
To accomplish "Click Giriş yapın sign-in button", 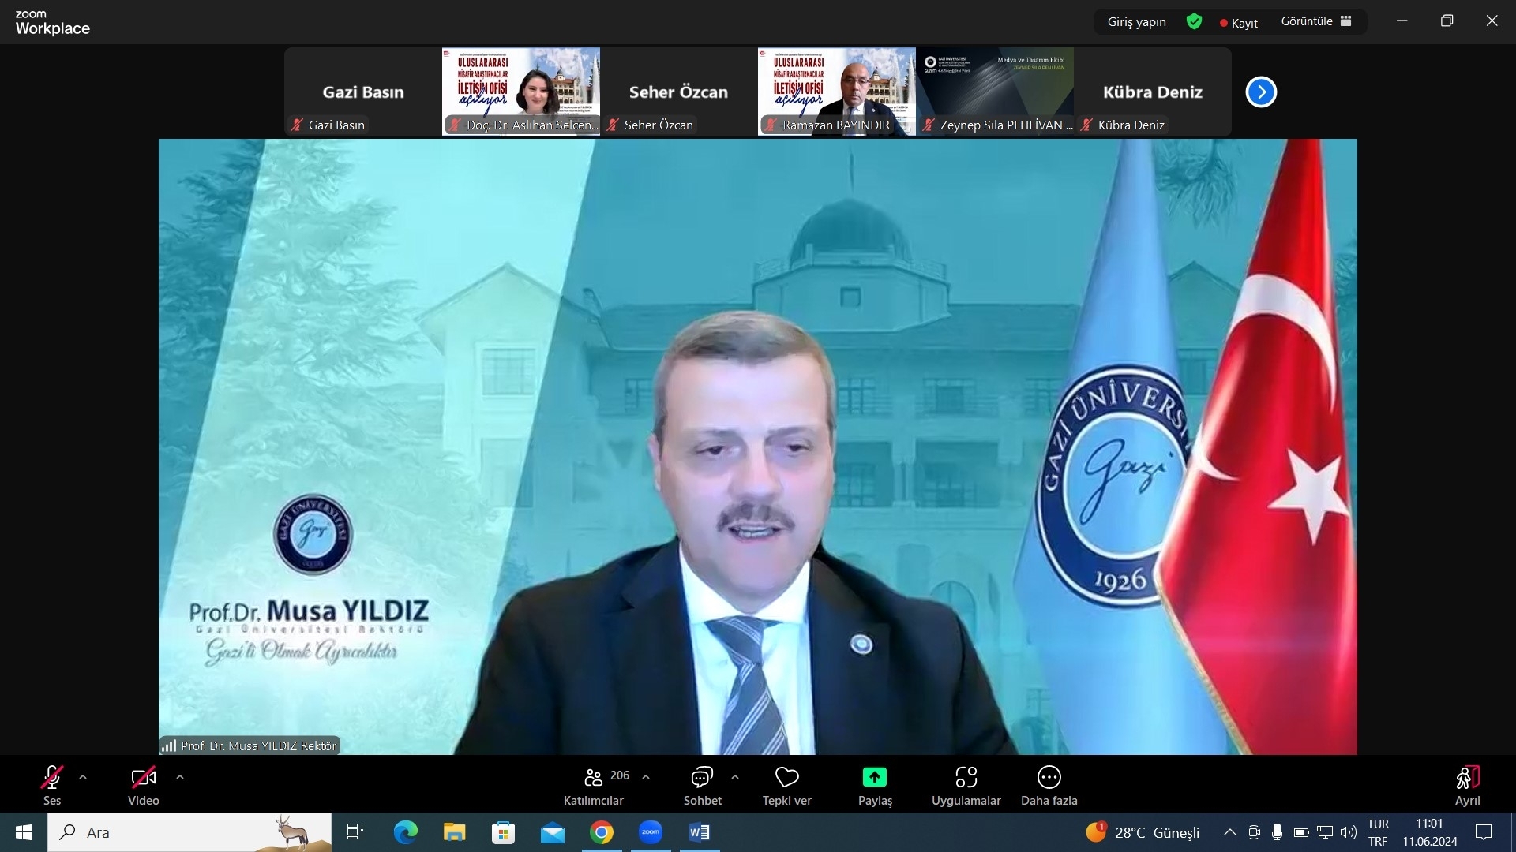I will click(x=1137, y=22).
